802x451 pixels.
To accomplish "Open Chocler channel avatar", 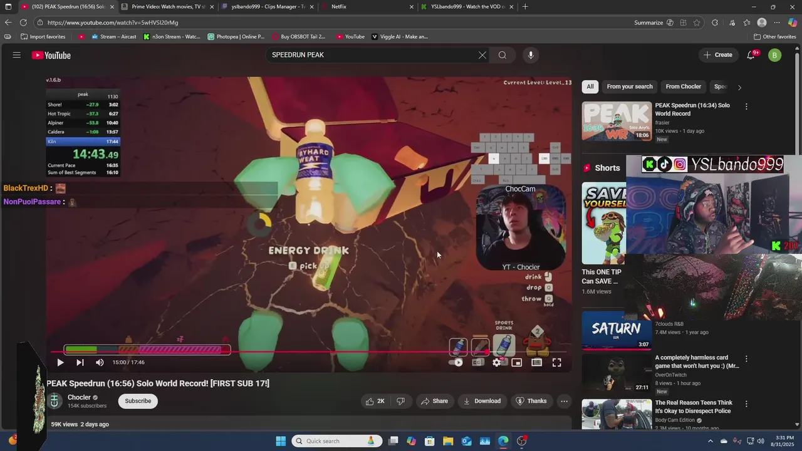I will click(55, 401).
